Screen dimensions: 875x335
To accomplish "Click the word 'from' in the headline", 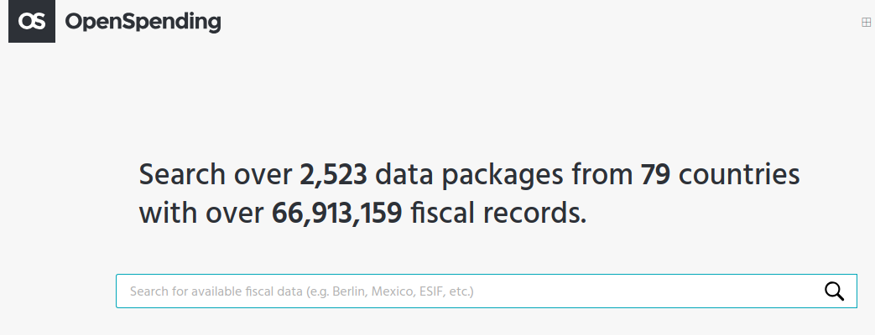I will point(602,175).
